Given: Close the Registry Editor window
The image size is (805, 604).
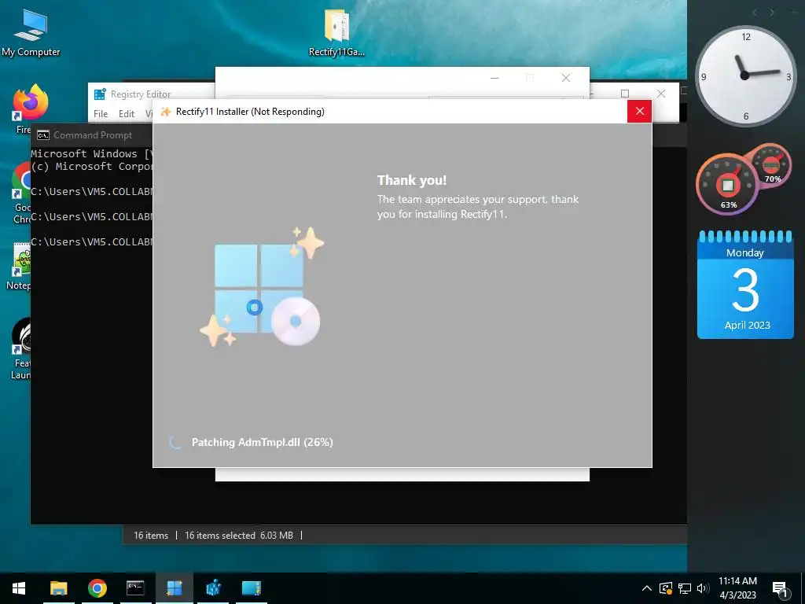Looking at the screenshot, I should (x=661, y=94).
